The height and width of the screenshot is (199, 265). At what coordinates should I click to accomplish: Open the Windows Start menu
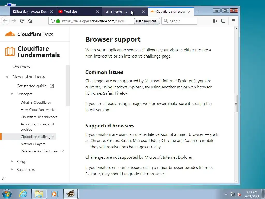[7, 194]
